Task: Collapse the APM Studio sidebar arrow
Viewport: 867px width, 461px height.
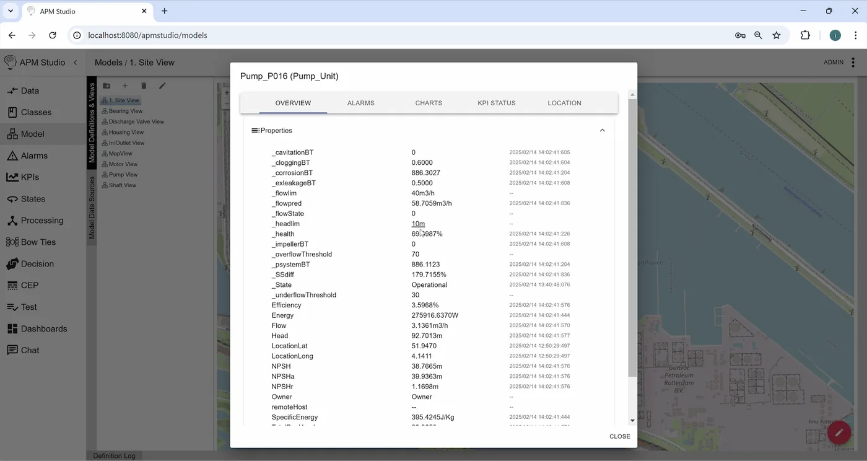Action: pos(76,63)
